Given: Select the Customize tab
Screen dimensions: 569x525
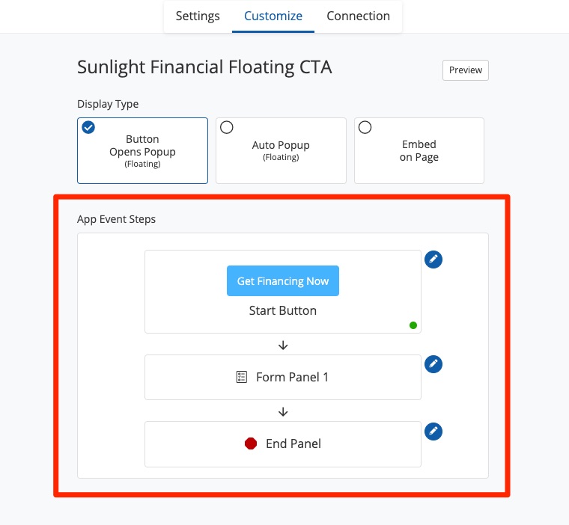Looking at the screenshot, I should (273, 16).
